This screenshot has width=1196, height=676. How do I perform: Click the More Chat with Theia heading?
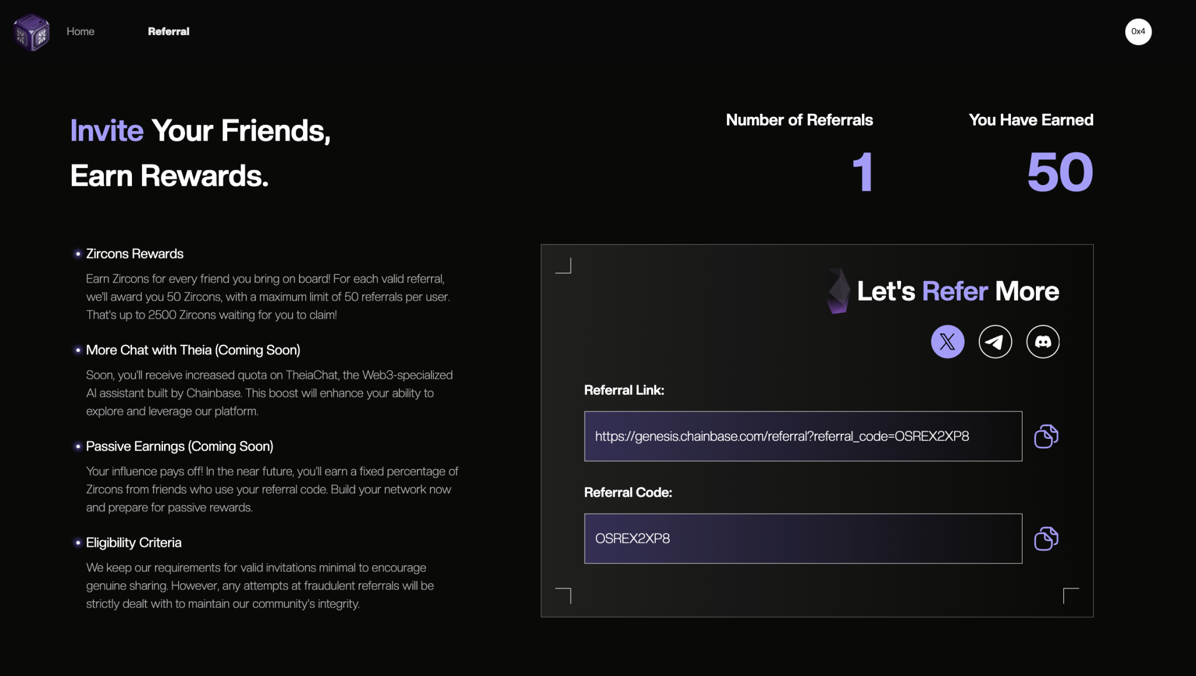(193, 350)
